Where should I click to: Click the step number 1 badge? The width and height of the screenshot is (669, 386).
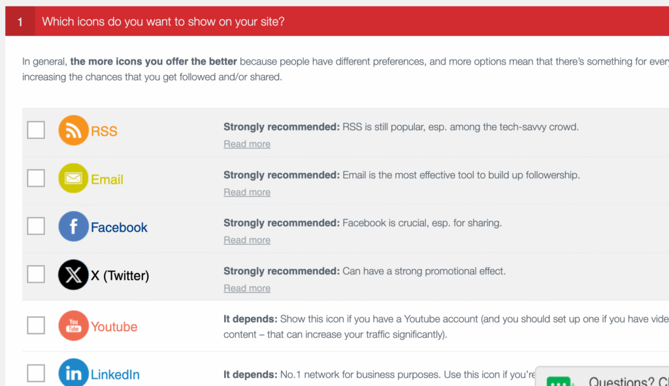(x=20, y=22)
